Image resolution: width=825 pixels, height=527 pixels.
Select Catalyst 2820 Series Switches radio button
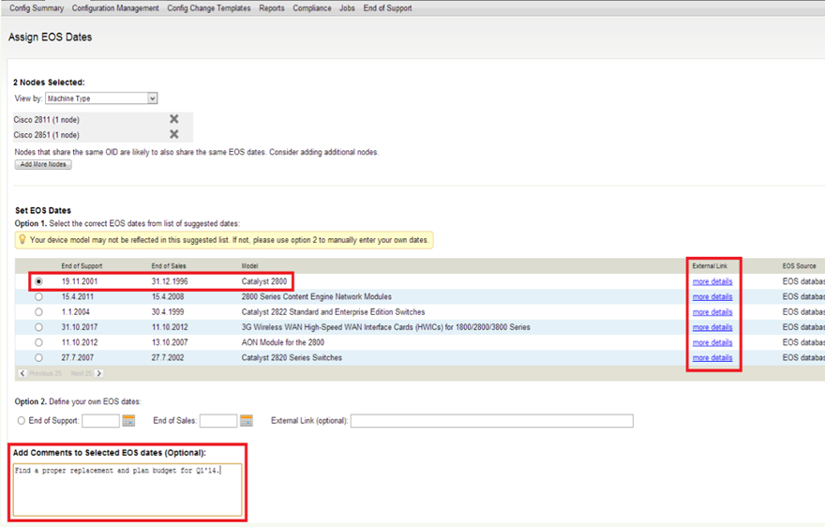pyautogui.click(x=39, y=358)
